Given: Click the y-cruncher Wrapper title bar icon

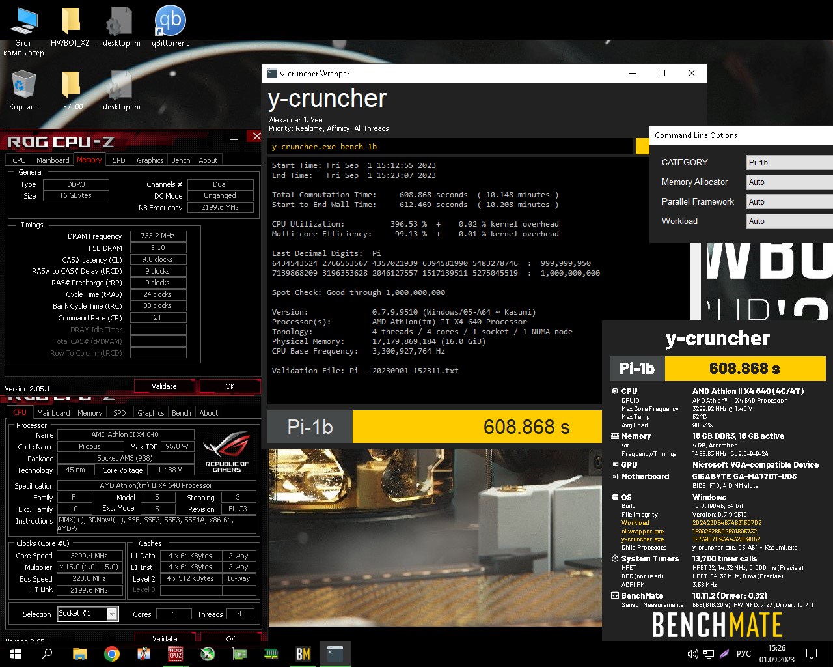Looking at the screenshot, I should (272, 74).
